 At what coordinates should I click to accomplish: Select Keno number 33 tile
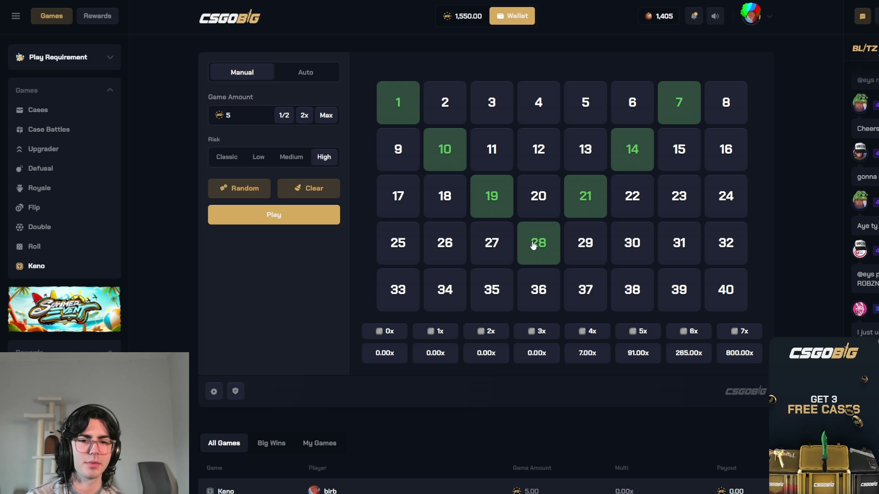pyautogui.click(x=398, y=290)
